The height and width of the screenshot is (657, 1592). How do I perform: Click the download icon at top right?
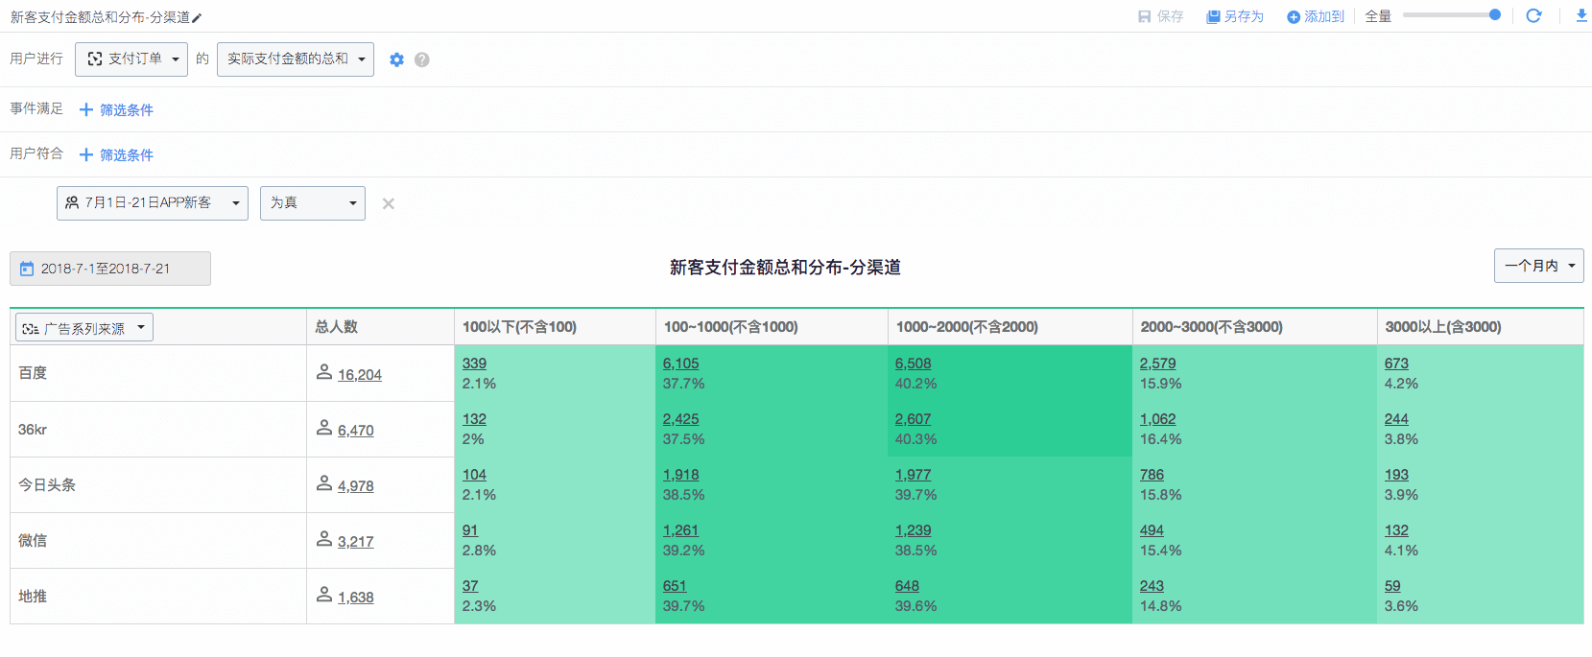(x=1581, y=15)
